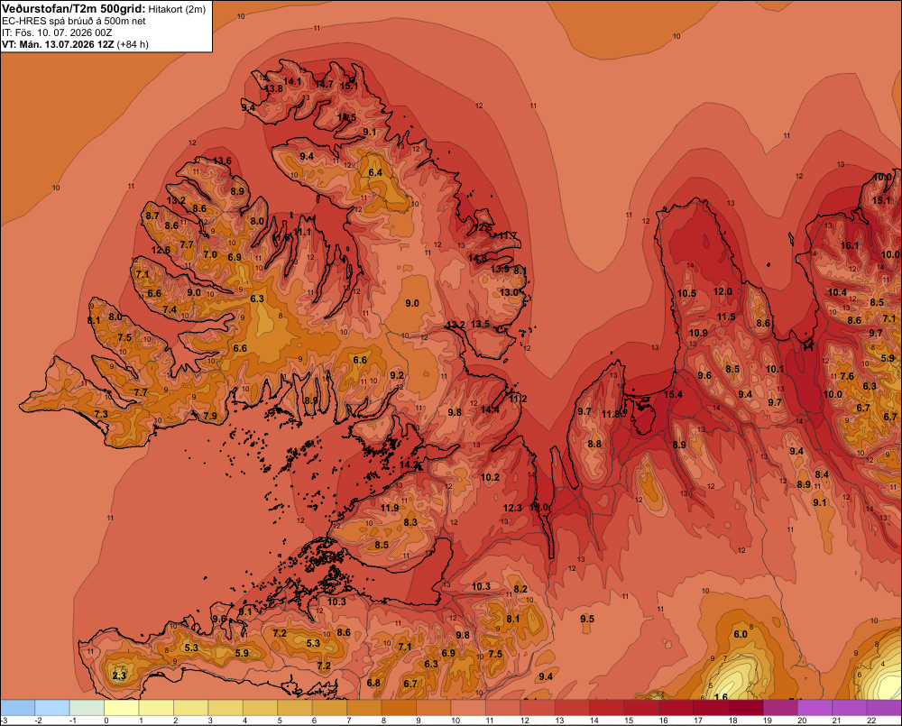
Task: Click the 11.1 temperature value on the map
Action: coord(302,232)
